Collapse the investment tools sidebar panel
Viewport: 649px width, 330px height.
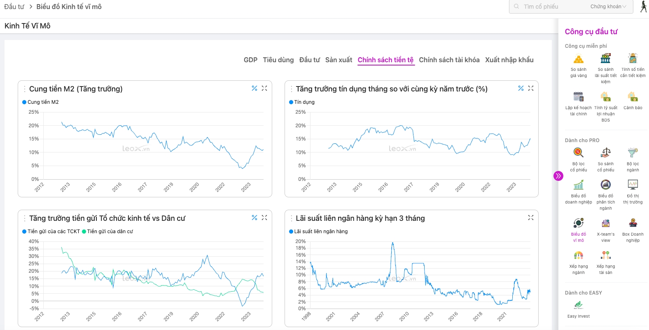558,176
